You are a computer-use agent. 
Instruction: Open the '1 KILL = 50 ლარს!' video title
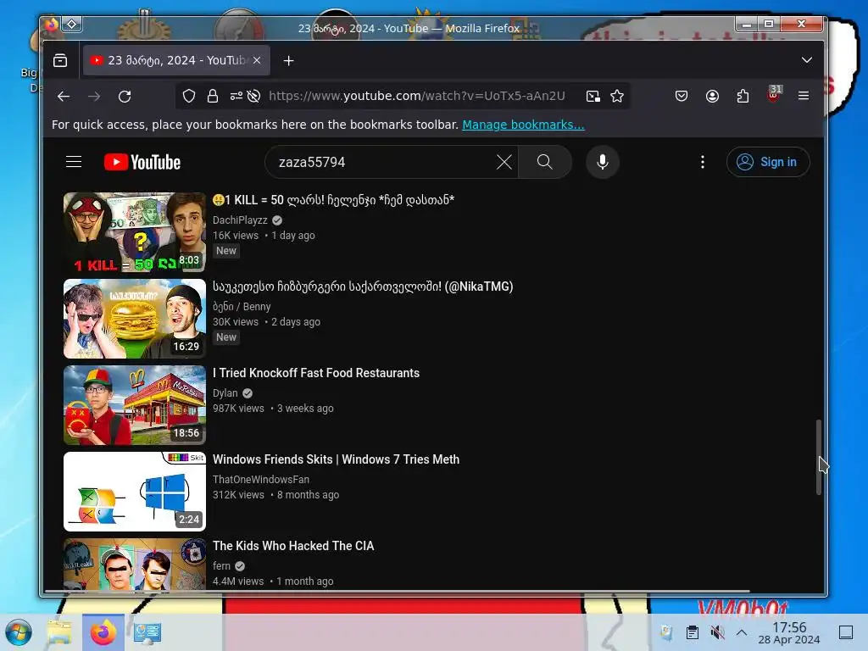(x=333, y=200)
